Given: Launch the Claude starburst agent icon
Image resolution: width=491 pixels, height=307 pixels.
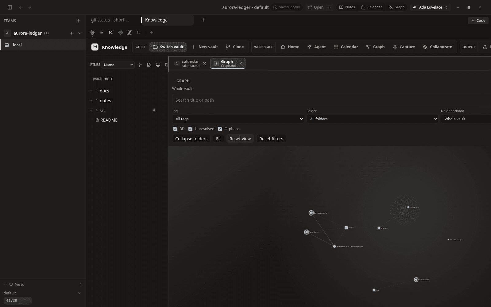Looking at the screenshot, I should [93, 33].
